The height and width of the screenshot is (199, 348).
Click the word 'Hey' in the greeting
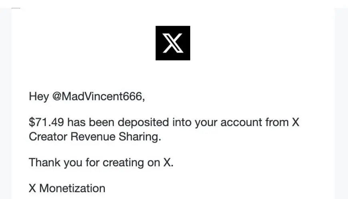click(39, 97)
